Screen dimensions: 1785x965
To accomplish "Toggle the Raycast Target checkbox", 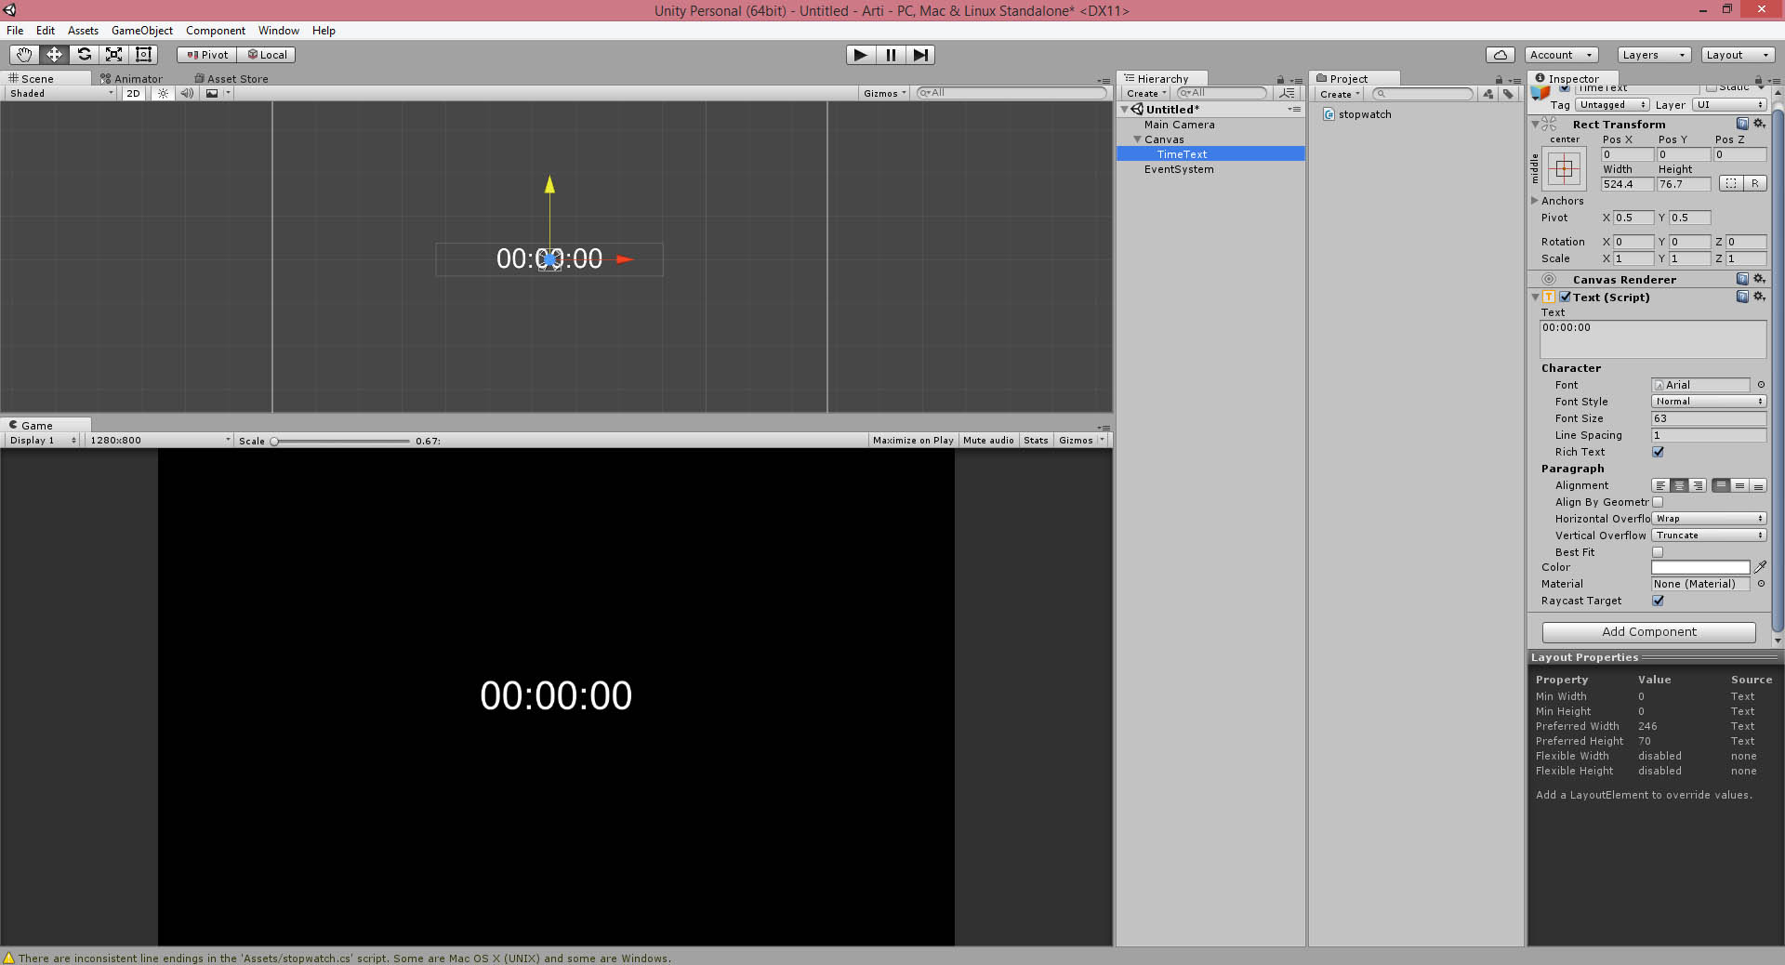I will 1658,601.
